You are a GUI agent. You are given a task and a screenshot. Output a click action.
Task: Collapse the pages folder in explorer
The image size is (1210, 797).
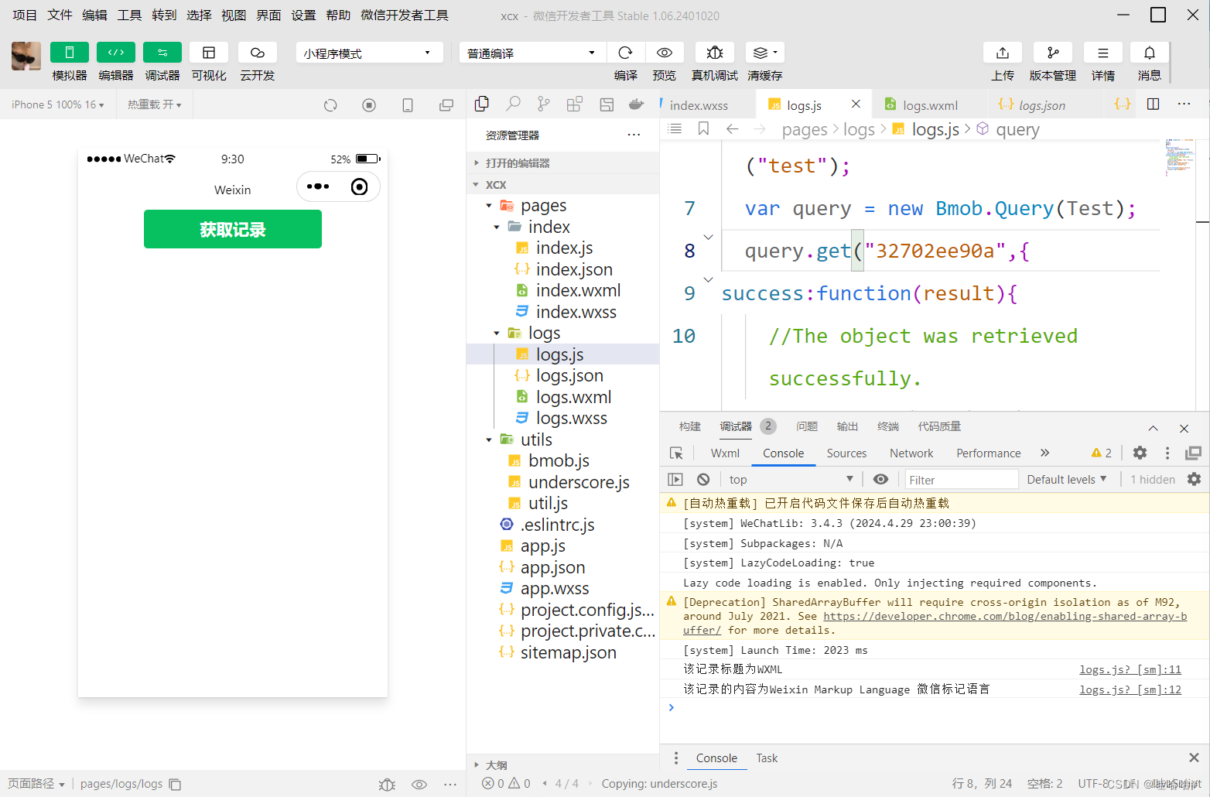(489, 206)
